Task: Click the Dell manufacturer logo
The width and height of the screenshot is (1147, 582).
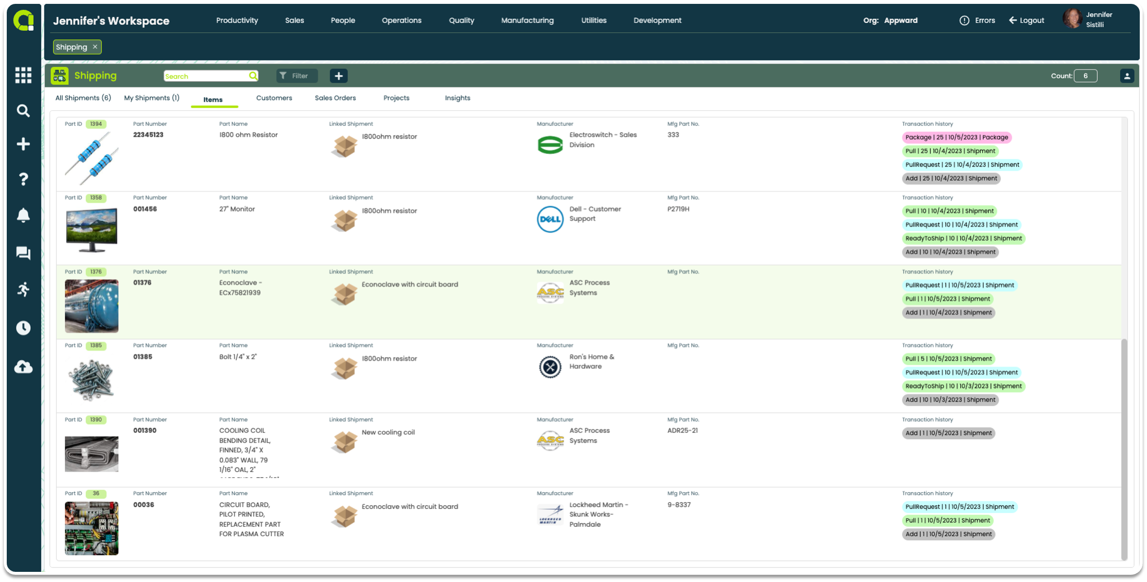Action: (x=550, y=219)
